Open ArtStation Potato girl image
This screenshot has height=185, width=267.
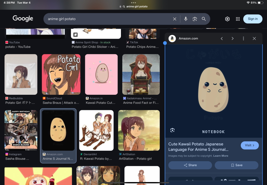[139, 130]
